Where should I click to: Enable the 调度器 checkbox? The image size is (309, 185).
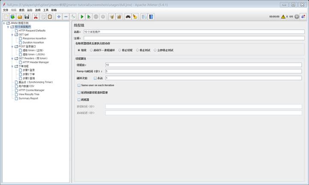tap(79, 100)
